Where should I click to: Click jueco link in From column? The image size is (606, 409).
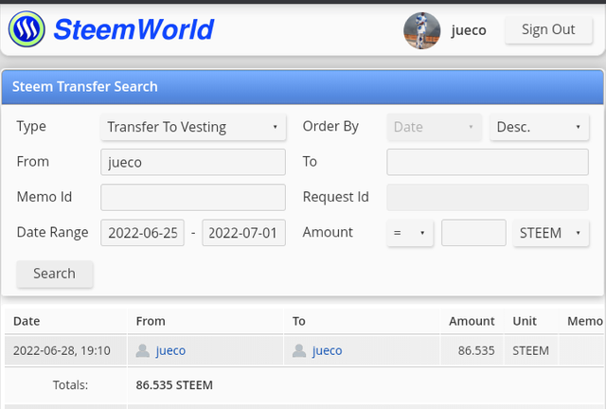click(x=170, y=350)
